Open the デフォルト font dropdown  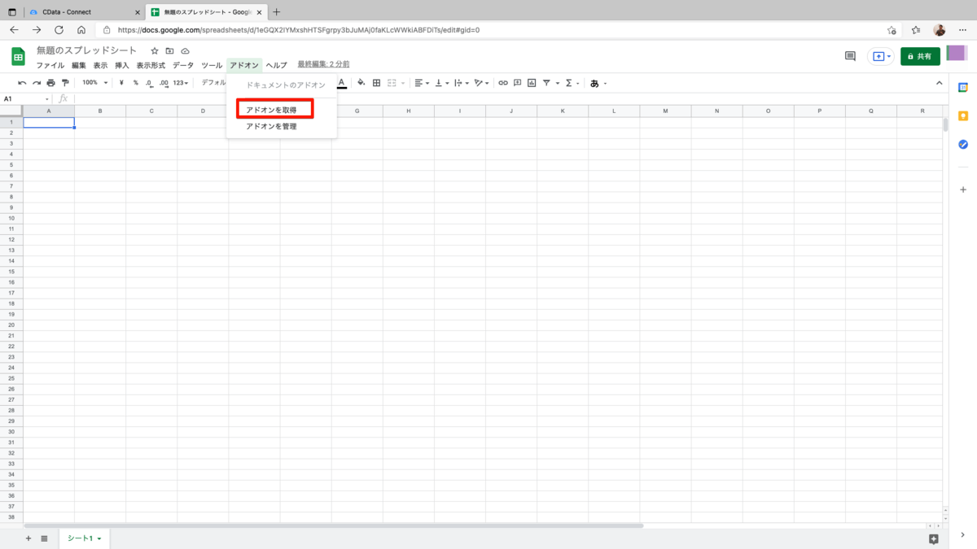tap(214, 83)
